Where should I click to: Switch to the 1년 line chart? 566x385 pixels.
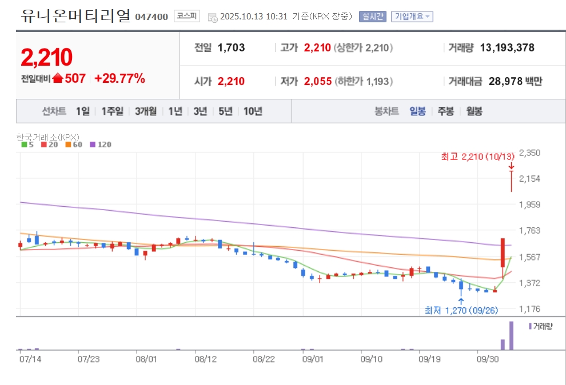click(x=176, y=111)
